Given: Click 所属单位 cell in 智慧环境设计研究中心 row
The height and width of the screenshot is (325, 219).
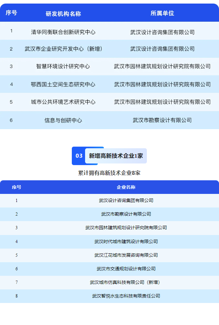Looking at the screenshot, I should (162, 66).
